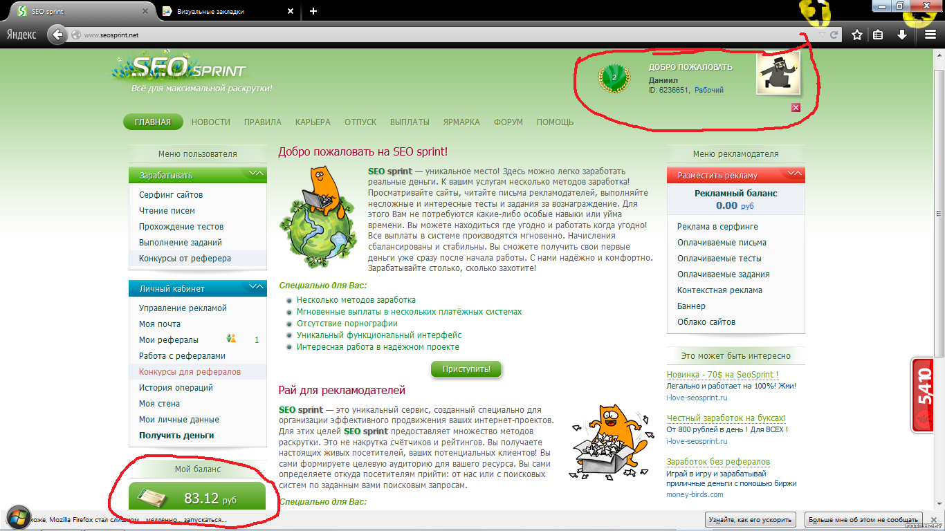The height and width of the screenshot is (531, 945).
Task: Open the ВЫПЛАТЫ menu item
Action: (410, 122)
